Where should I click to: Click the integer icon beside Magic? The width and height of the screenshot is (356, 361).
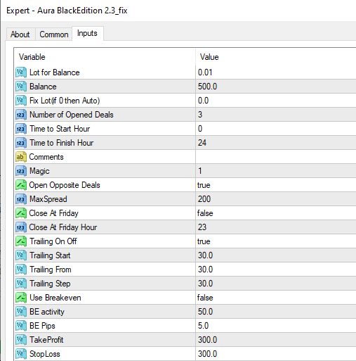click(21, 171)
